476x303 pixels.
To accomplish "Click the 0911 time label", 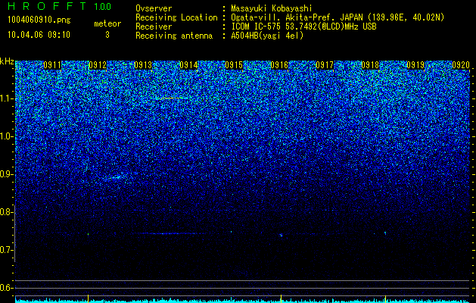I will [52, 65].
